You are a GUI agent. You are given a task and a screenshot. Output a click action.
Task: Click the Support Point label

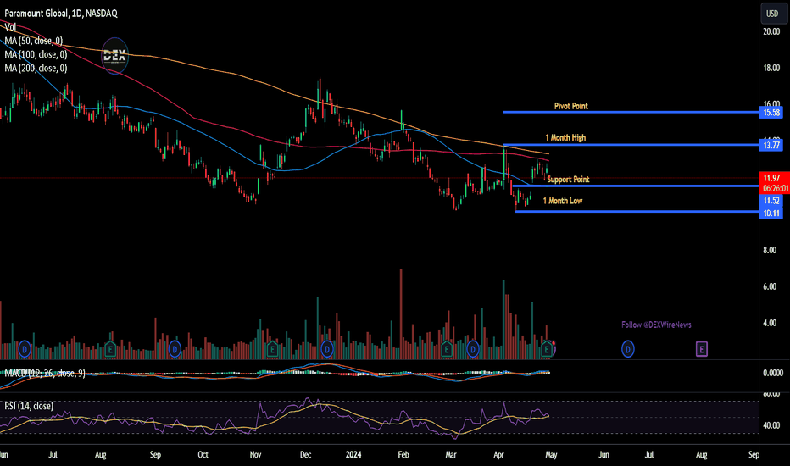[x=568, y=180]
